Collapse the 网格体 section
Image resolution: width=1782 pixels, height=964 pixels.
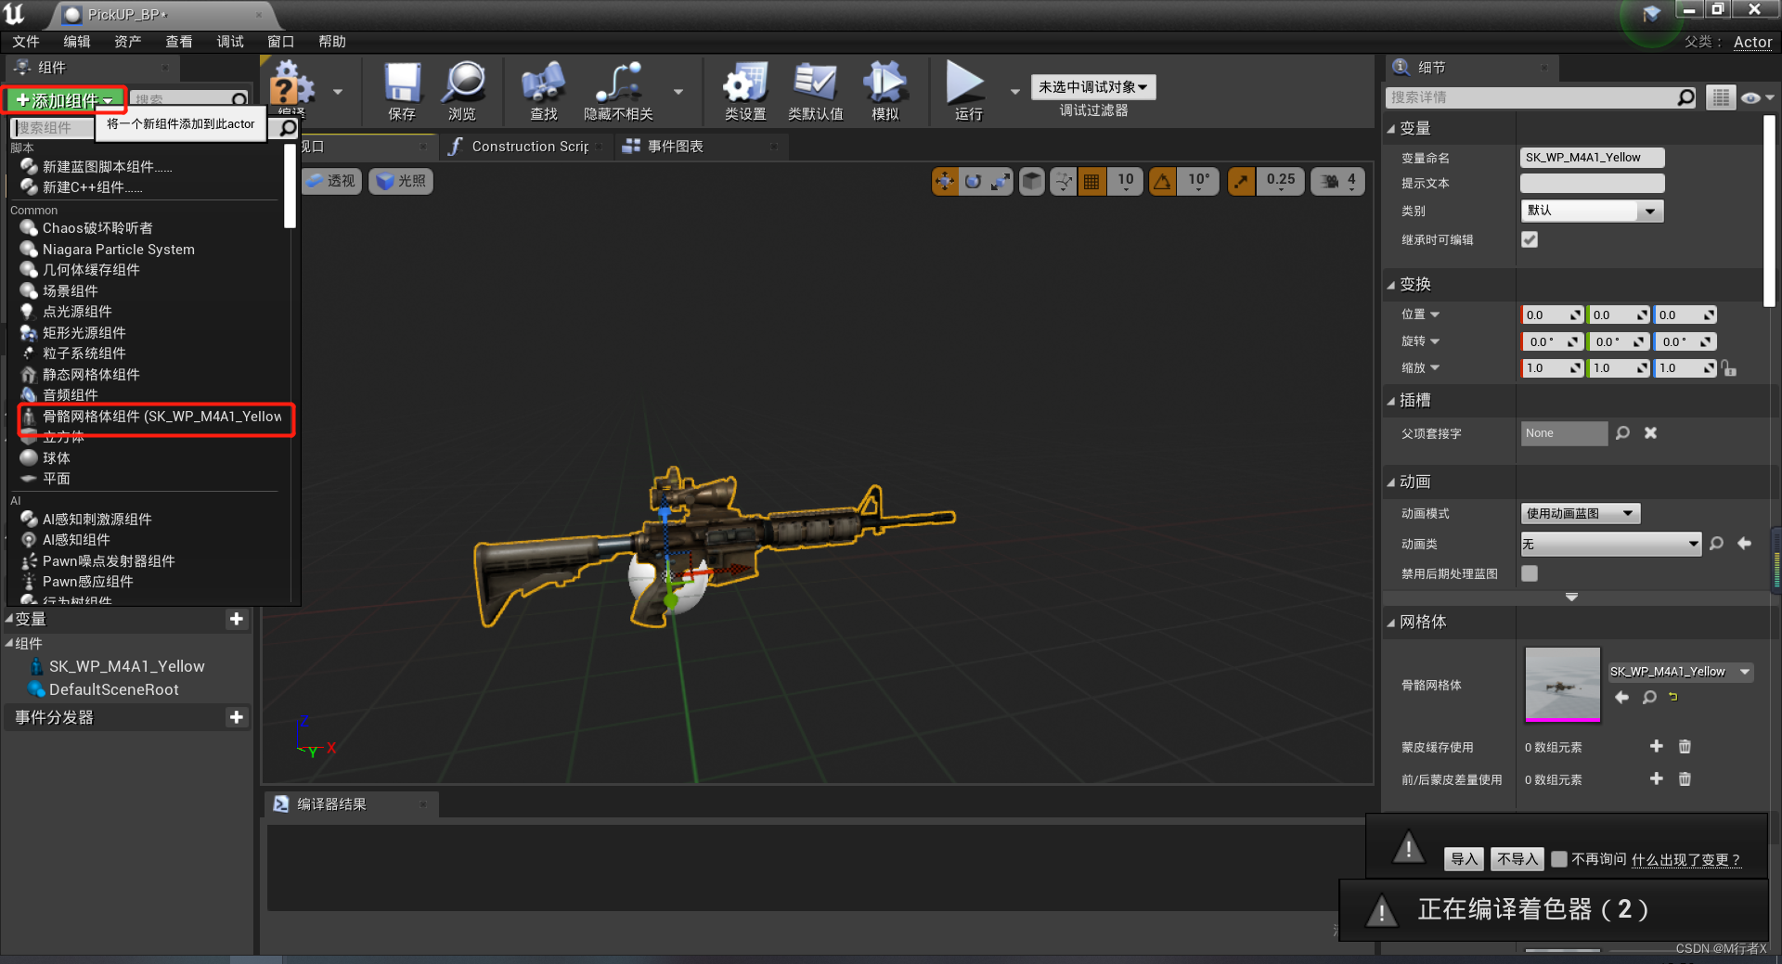pyautogui.click(x=1391, y=623)
